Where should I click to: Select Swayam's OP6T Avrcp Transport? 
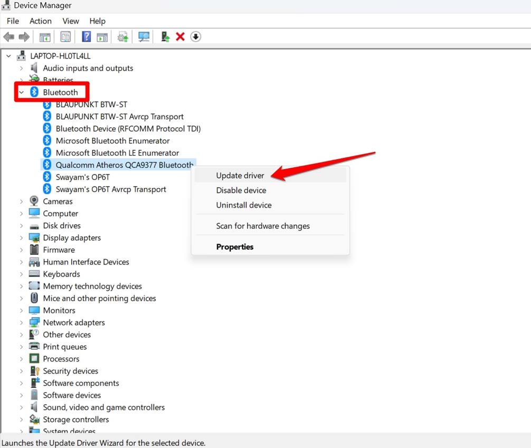coord(111,189)
